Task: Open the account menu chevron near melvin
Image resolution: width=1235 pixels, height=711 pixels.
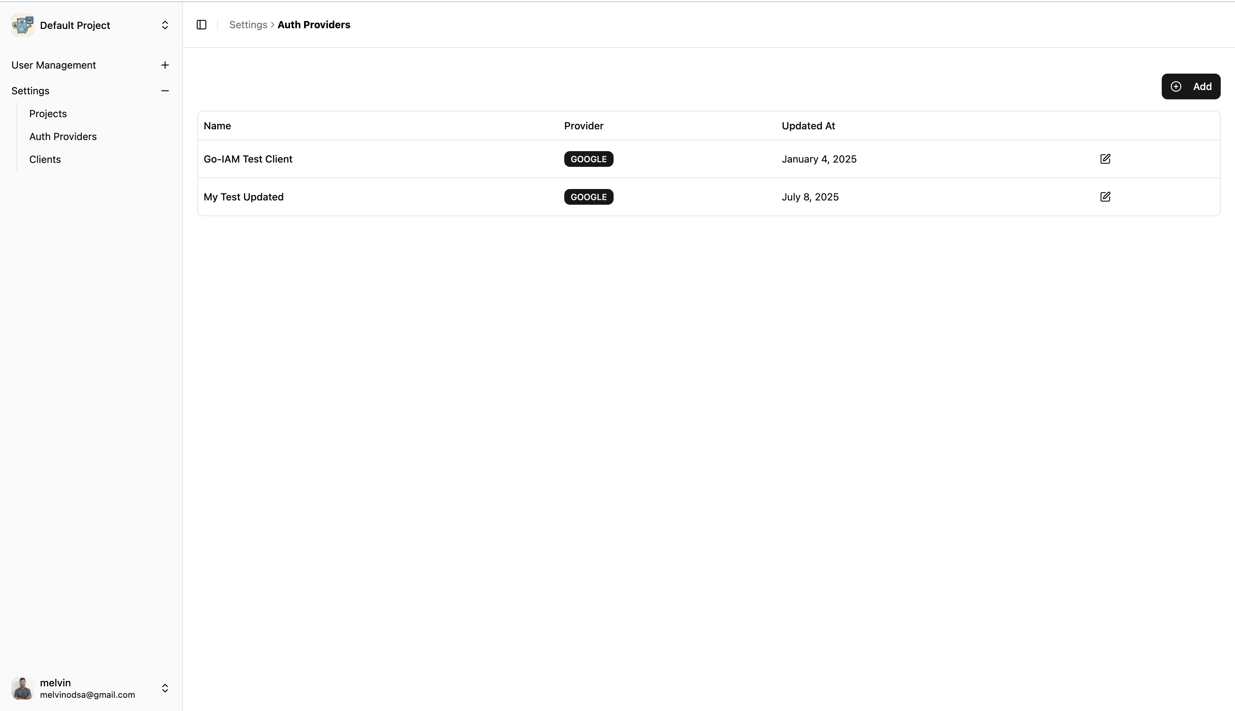Action: coord(165,688)
